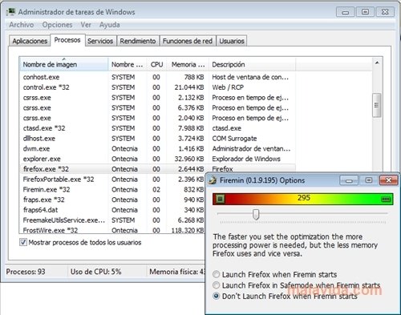Viewport: 401px width, 315px height.
Task: Click the Task Manager title bar icon
Action: [x=10, y=12]
